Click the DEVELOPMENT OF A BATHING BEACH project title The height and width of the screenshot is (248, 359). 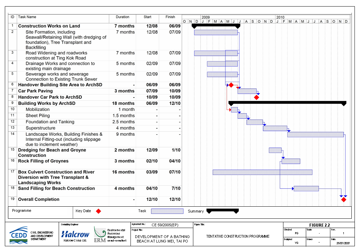(x=162, y=239)
